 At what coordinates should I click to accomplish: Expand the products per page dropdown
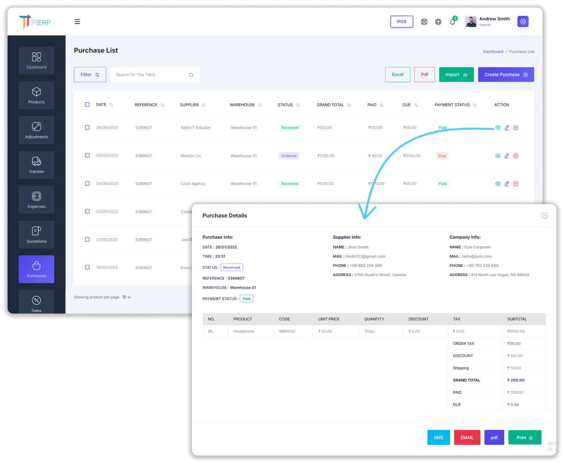point(126,297)
